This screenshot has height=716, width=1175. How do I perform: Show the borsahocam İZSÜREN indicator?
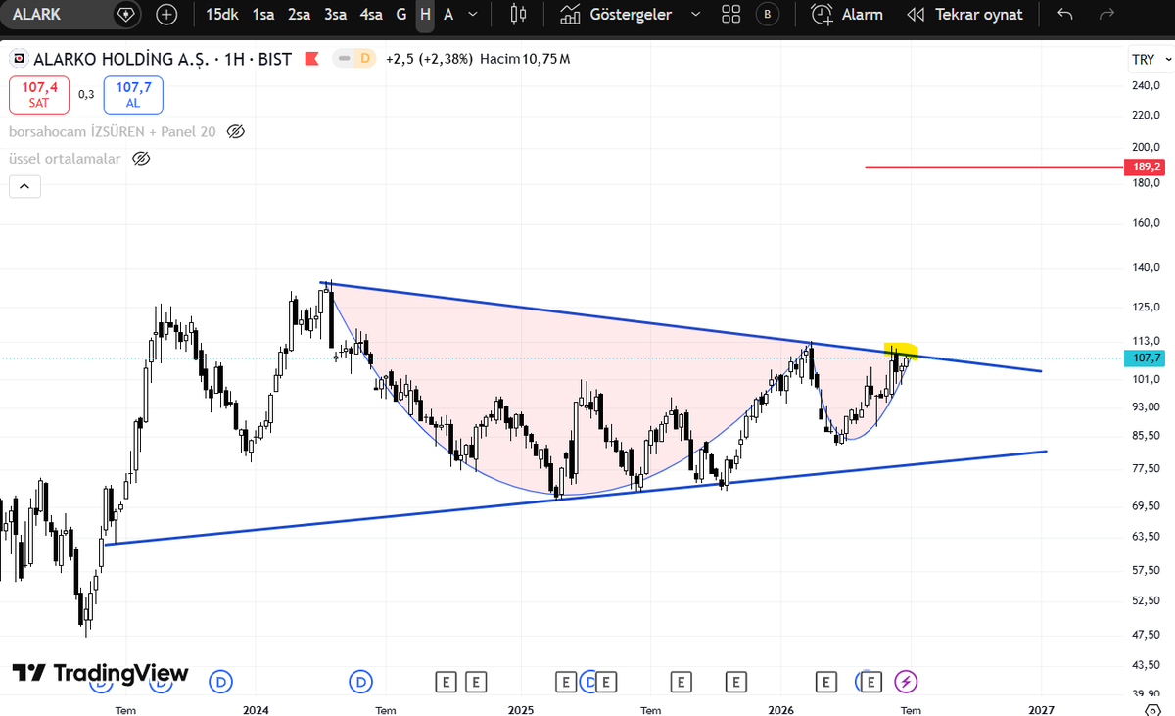pyautogui.click(x=235, y=131)
